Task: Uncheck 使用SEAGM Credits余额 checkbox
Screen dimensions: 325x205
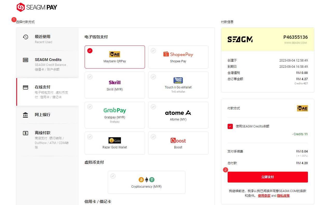Action: click(x=230, y=126)
